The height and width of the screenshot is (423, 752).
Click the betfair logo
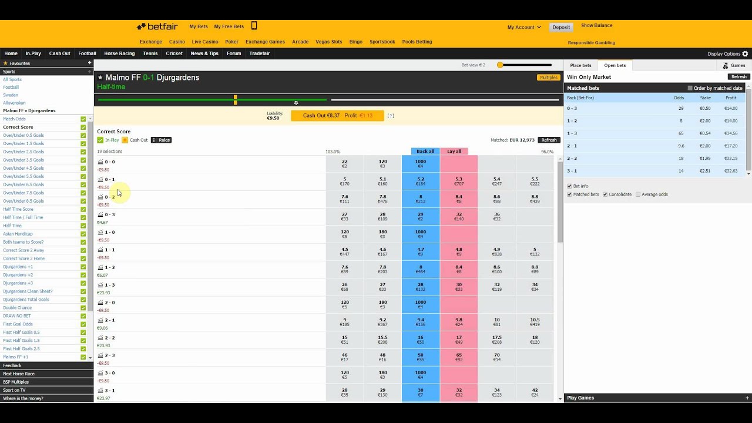pos(156,26)
